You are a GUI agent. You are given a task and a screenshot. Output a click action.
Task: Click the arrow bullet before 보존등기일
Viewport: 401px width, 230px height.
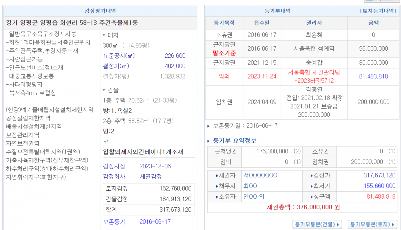(x=209, y=126)
